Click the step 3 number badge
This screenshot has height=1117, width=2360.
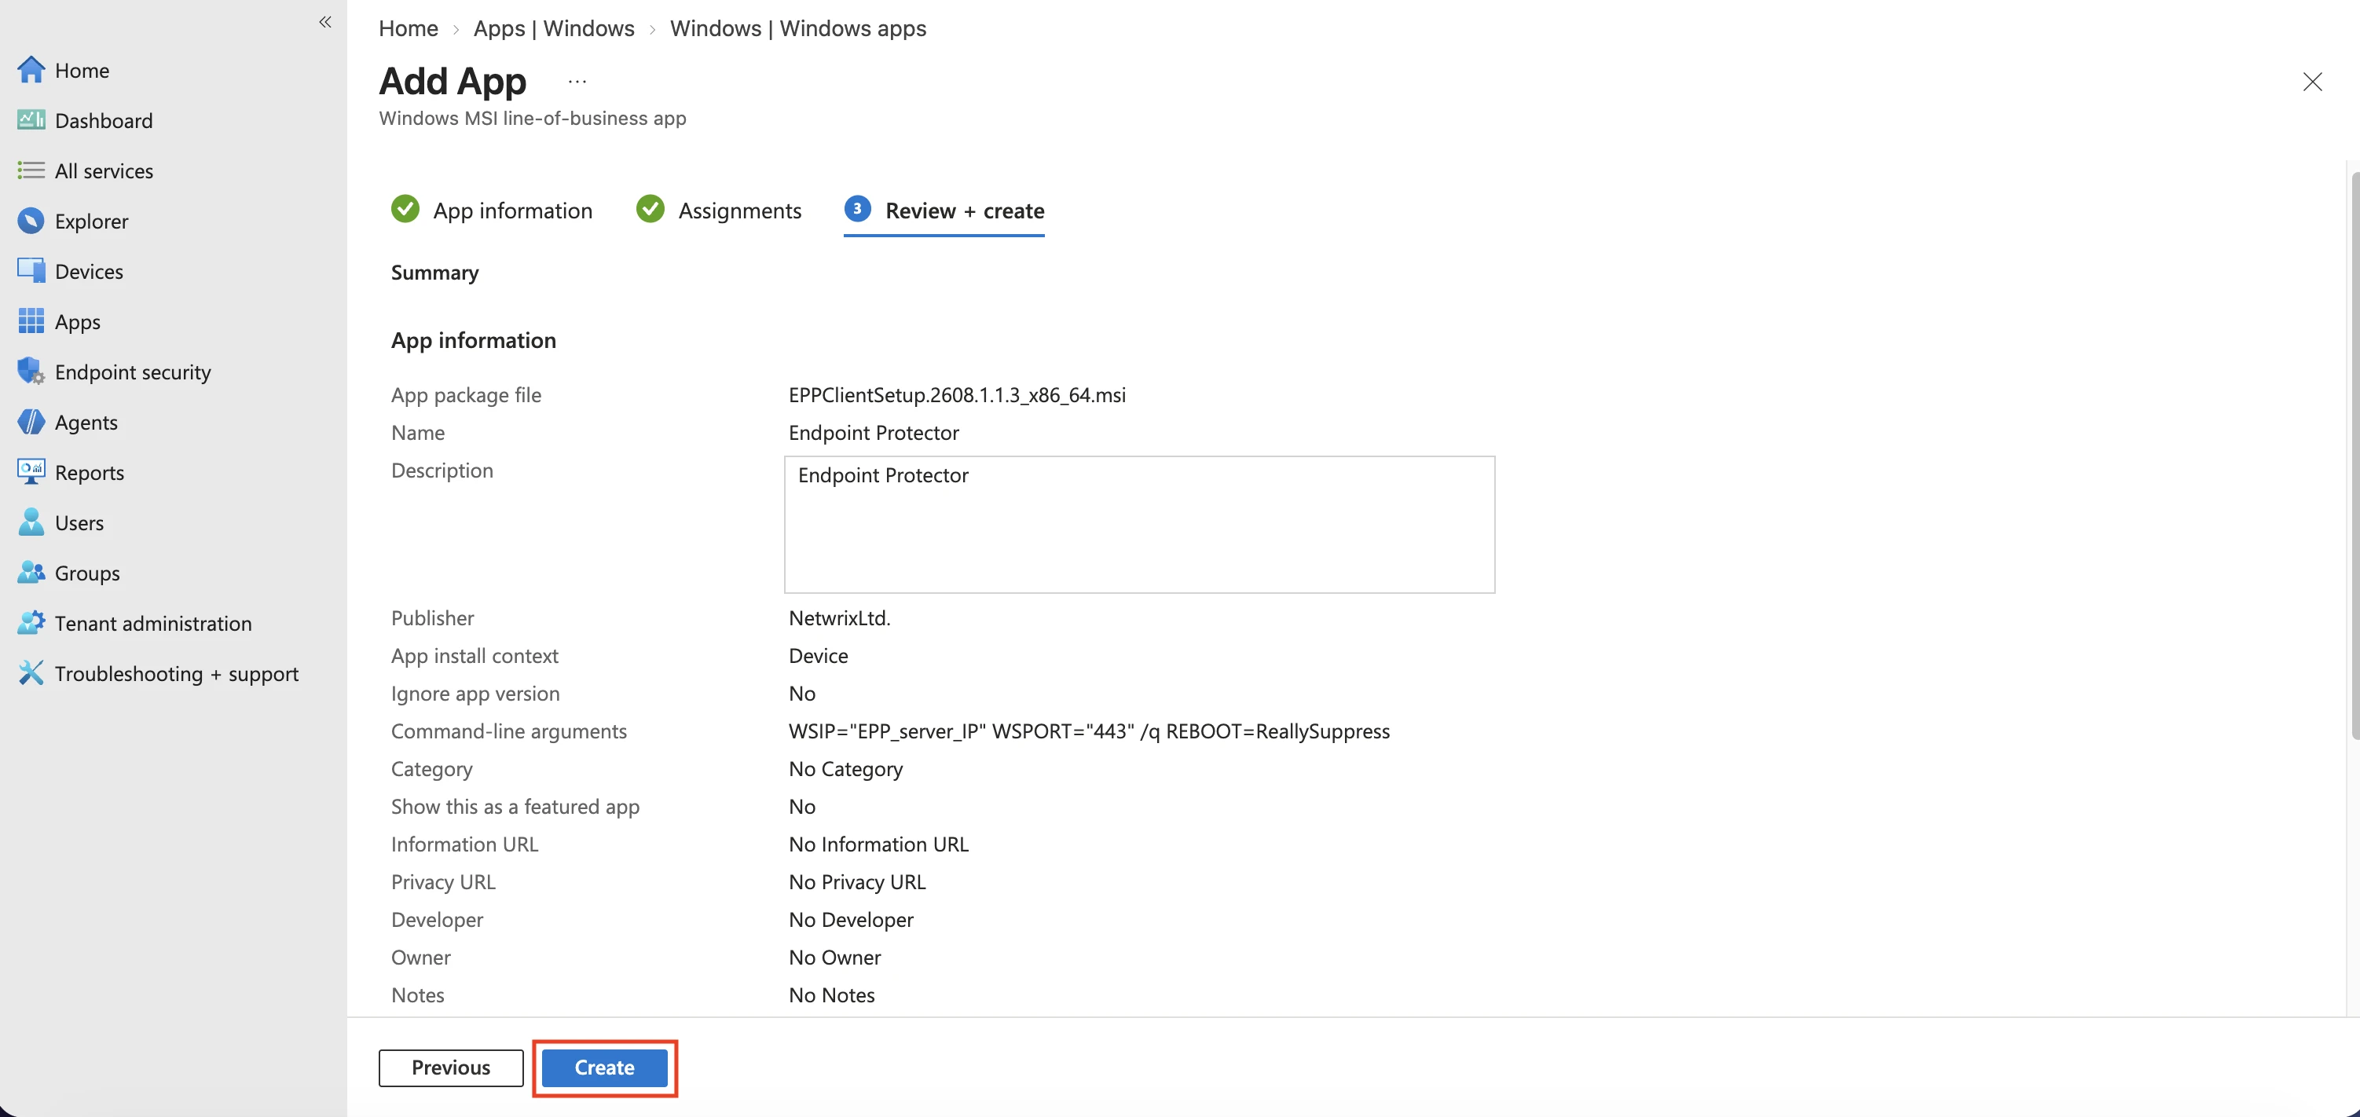point(858,210)
